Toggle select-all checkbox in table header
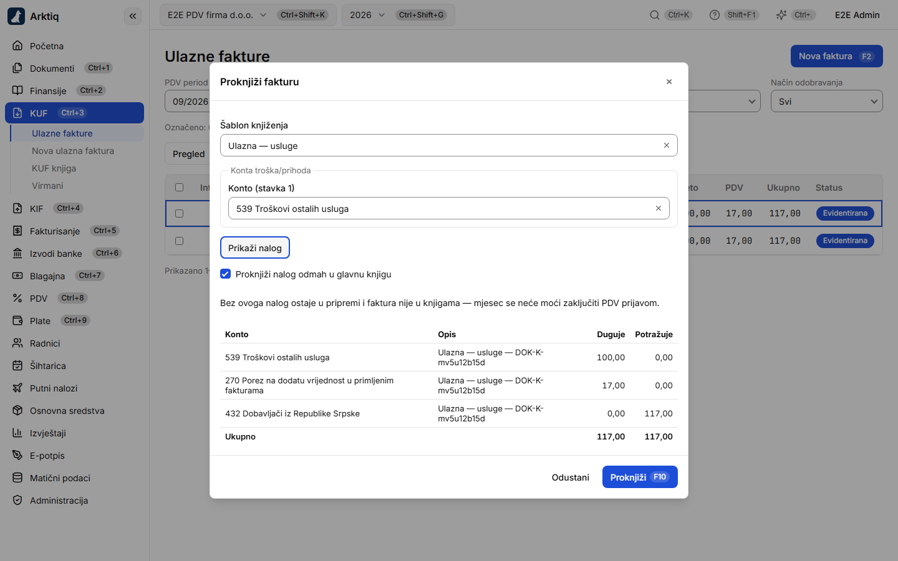898x561 pixels. tap(180, 187)
